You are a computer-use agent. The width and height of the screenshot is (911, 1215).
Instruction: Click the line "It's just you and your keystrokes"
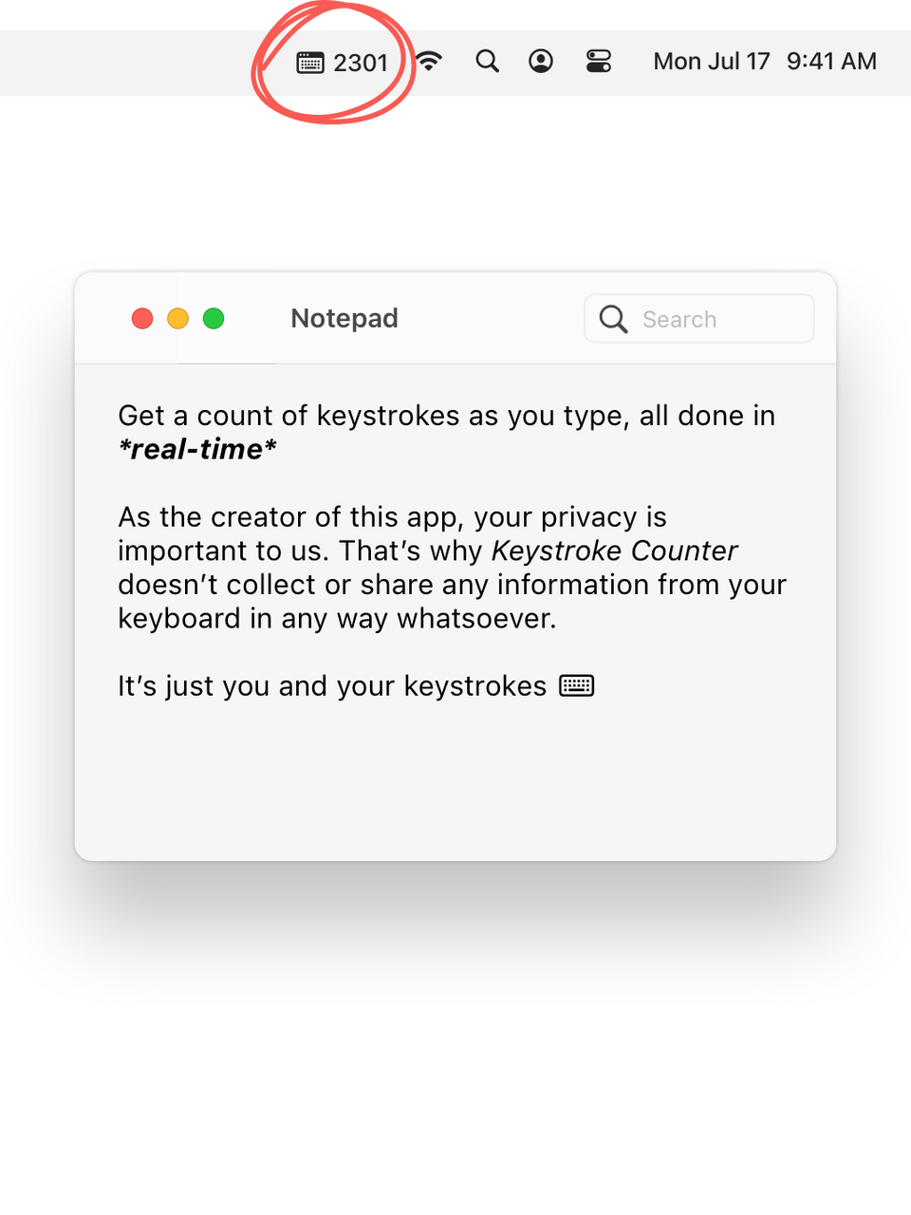click(x=332, y=686)
